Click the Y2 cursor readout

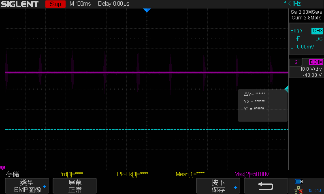tap(254, 101)
